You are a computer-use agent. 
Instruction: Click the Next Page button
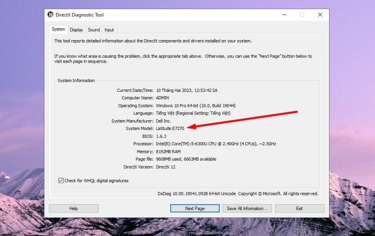tap(194, 208)
